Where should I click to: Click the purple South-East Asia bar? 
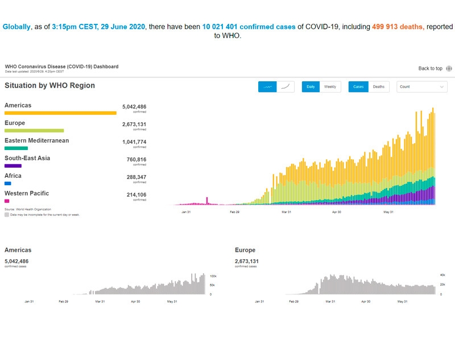click(13, 166)
